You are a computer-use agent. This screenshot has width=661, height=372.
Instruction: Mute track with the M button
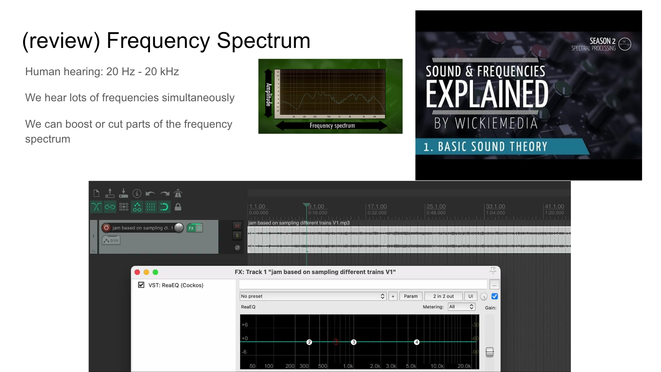237,226
